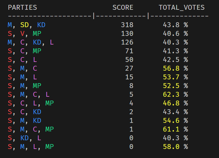Select the 'S, C, L, MP' coalition text
Viewport: 219px width, 158px height.
(x=31, y=103)
